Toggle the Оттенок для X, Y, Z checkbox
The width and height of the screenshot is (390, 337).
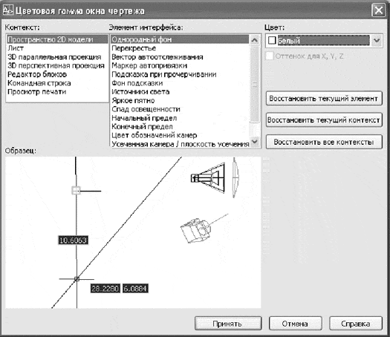(x=270, y=56)
